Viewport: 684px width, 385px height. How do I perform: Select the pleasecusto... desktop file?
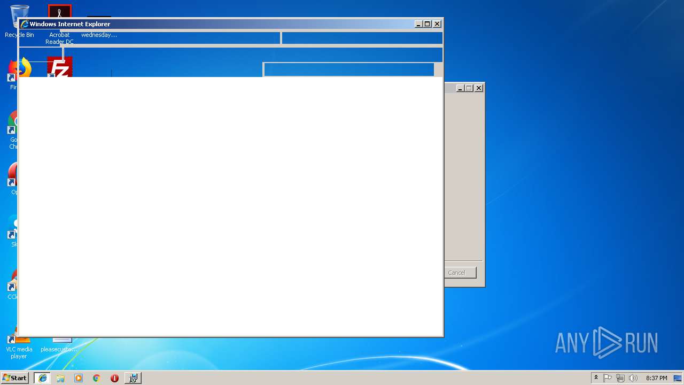59,349
